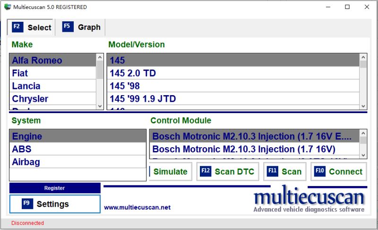Switch to the Select tab
The height and width of the screenshot is (230, 378).
click(x=31, y=27)
